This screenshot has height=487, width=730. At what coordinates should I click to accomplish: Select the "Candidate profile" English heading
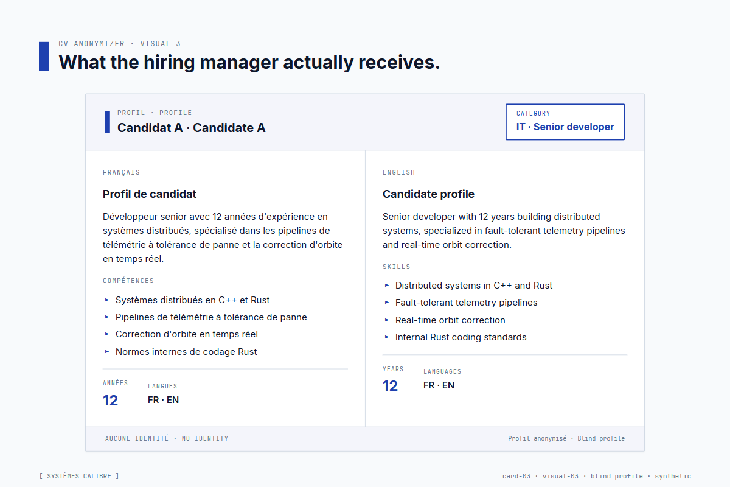pyautogui.click(x=428, y=194)
